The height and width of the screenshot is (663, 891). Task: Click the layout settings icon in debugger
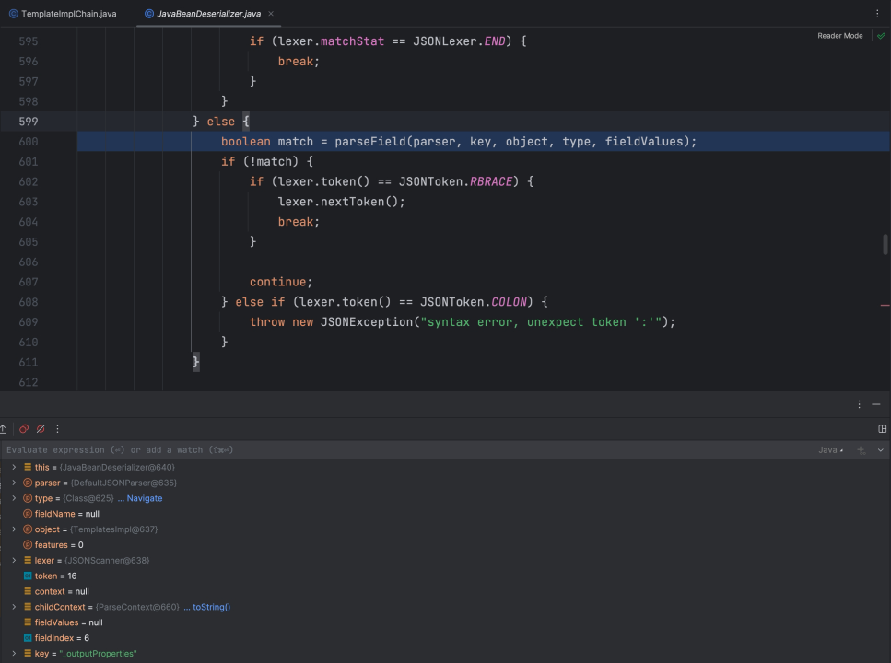tap(882, 429)
